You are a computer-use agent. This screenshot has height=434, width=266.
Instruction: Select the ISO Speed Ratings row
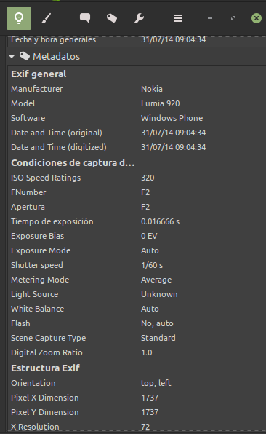coord(137,178)
